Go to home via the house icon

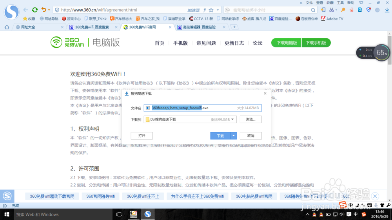tap(7, 27)
